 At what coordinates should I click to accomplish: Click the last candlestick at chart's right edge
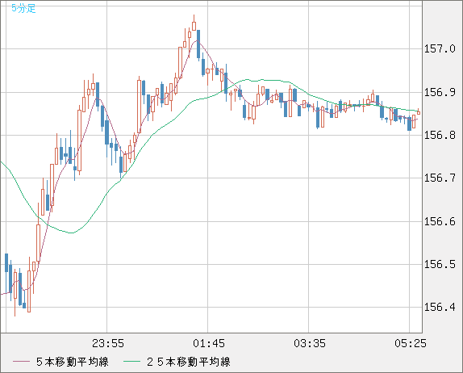click(x=419, y=112)
